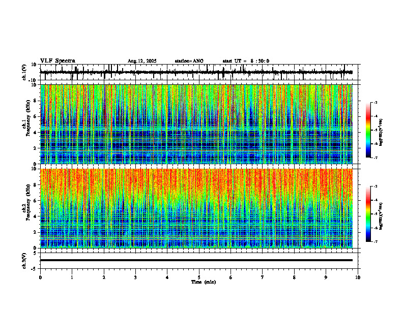Click the "-4" tick on ch.2 color bar

(376, 200)
